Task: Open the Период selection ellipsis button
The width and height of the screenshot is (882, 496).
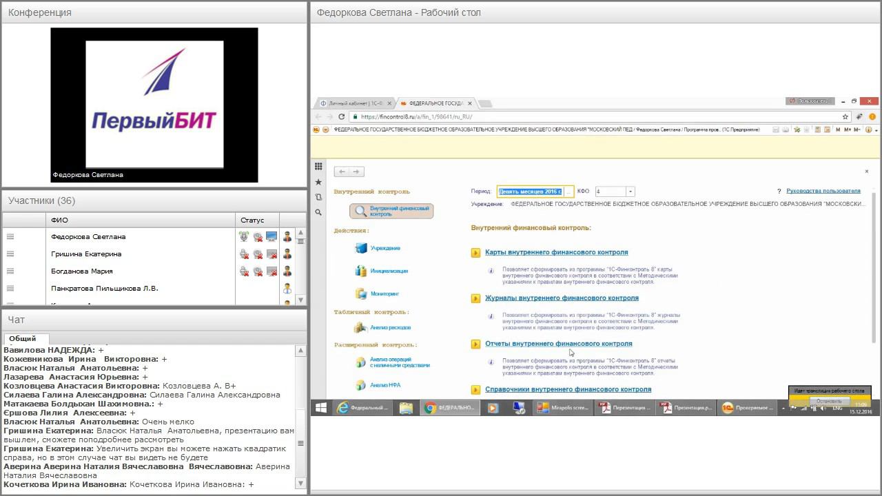Action: [568, 192]
